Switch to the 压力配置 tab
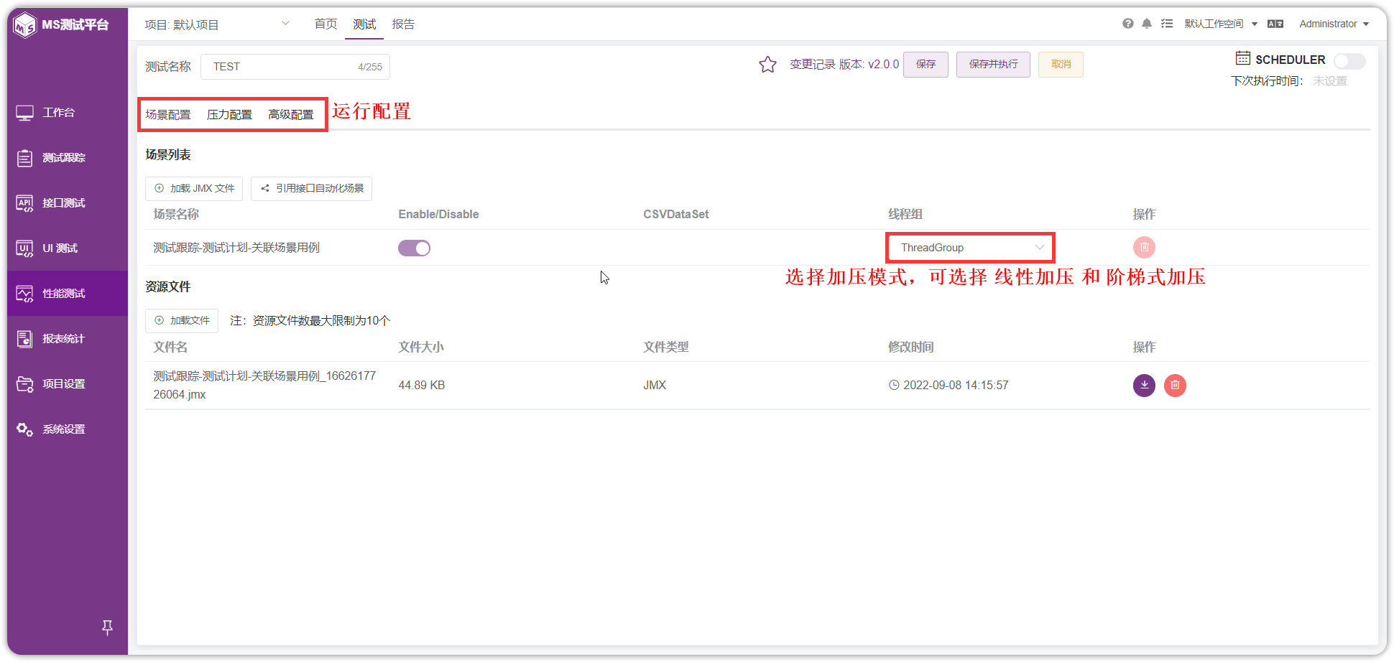The image size is (1394, 662). 229,115
